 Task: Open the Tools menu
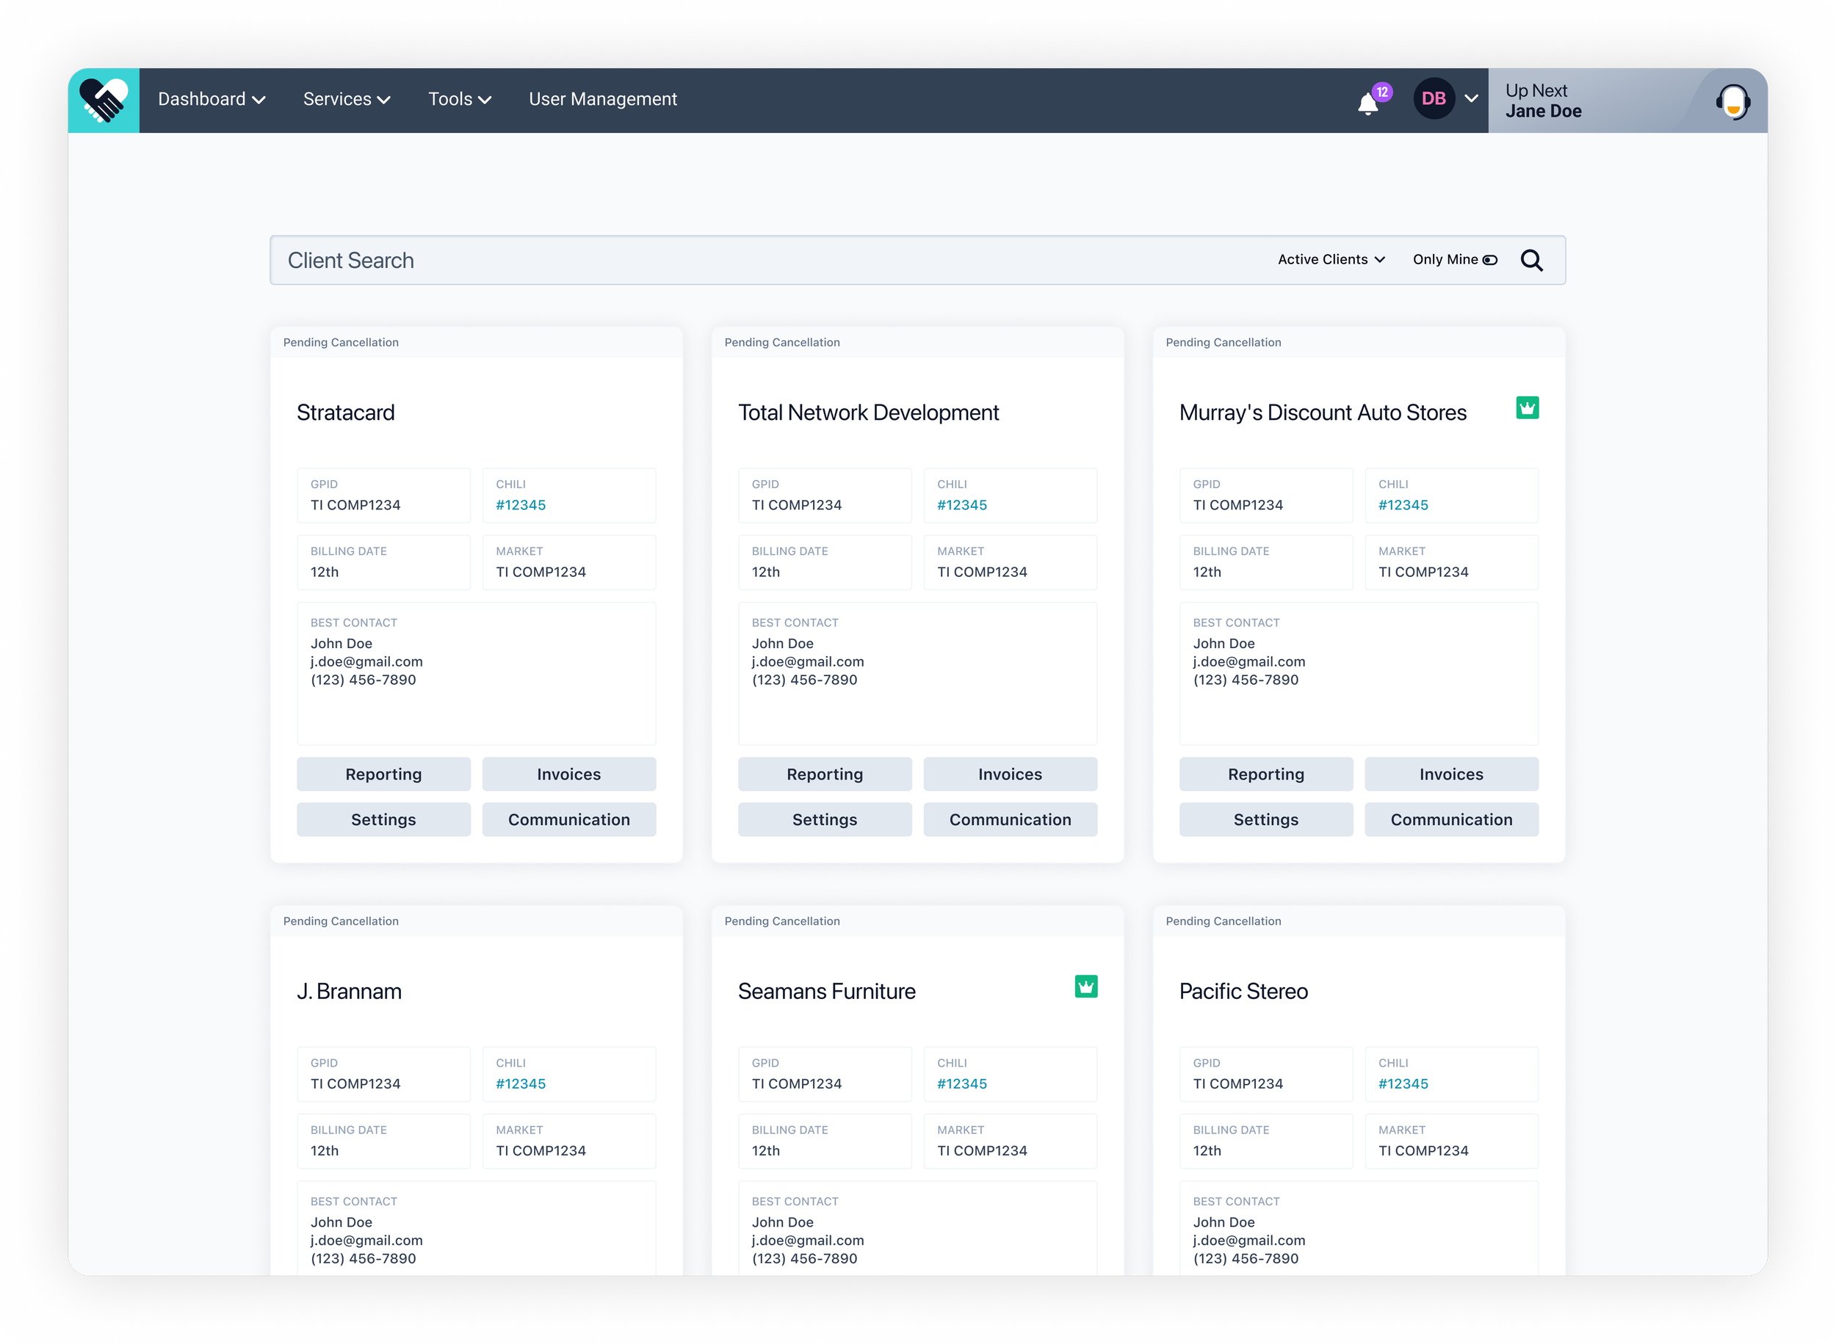tap(460, 99)
